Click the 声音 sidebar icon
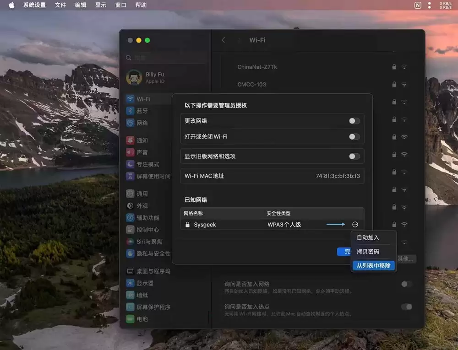The image size is (458, 350). 130,152
